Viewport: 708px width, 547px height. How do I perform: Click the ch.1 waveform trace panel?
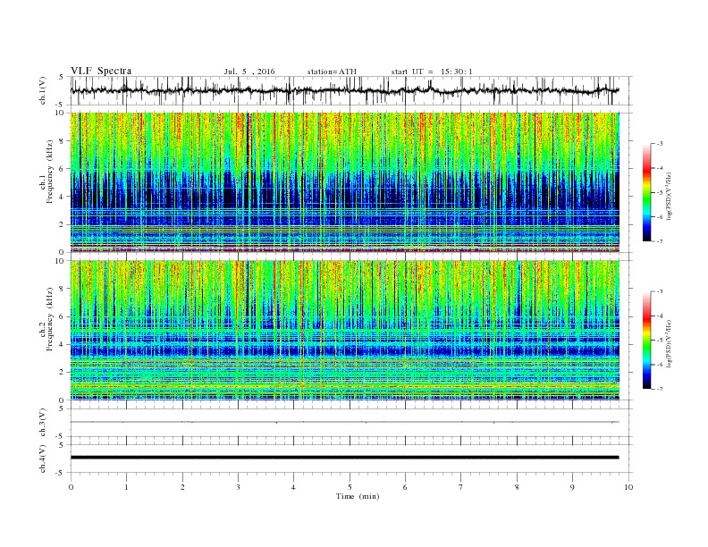tap(351, 90)
